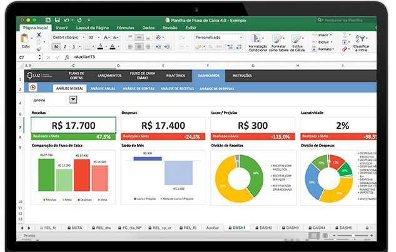Click the fill color bucket icon
This screenshot has width=396, height=252.
point(100,47)
